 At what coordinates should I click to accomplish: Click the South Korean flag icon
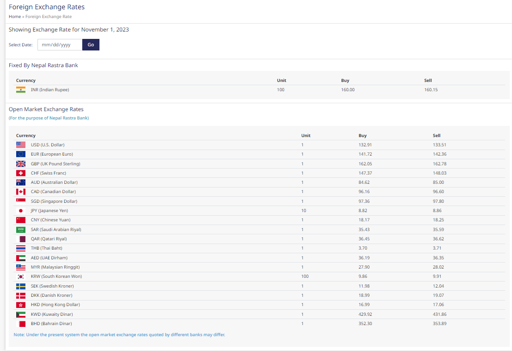(21, 276)
